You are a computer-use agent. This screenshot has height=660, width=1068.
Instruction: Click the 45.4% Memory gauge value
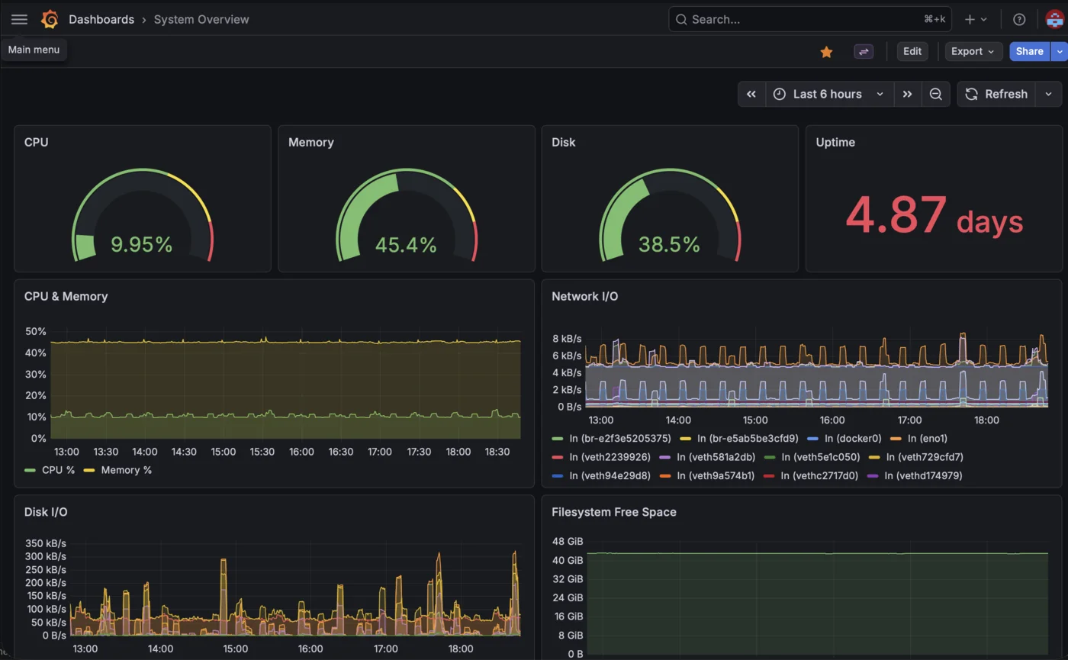(406, 245)
